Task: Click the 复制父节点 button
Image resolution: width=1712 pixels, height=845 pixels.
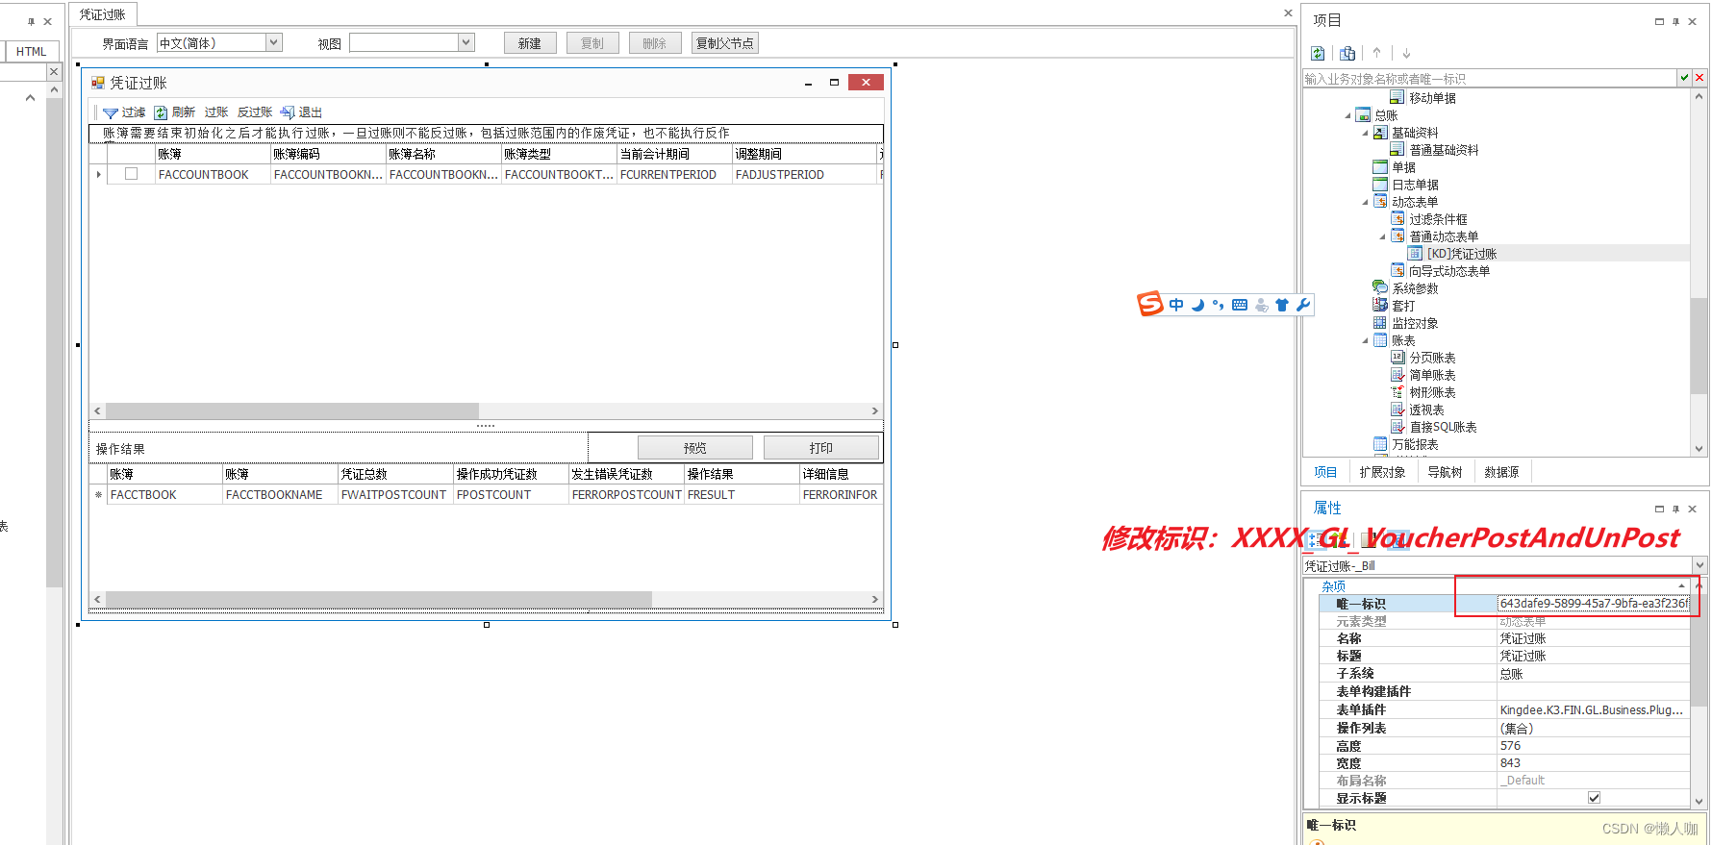Action: coord(725,43)
